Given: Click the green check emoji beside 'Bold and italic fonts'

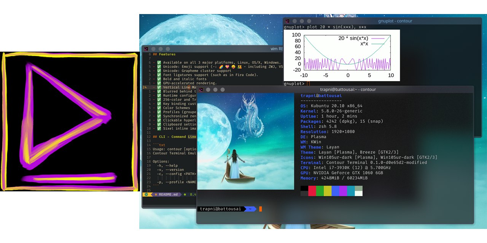Looking at the screenshot, I should (x=159, y=79).
